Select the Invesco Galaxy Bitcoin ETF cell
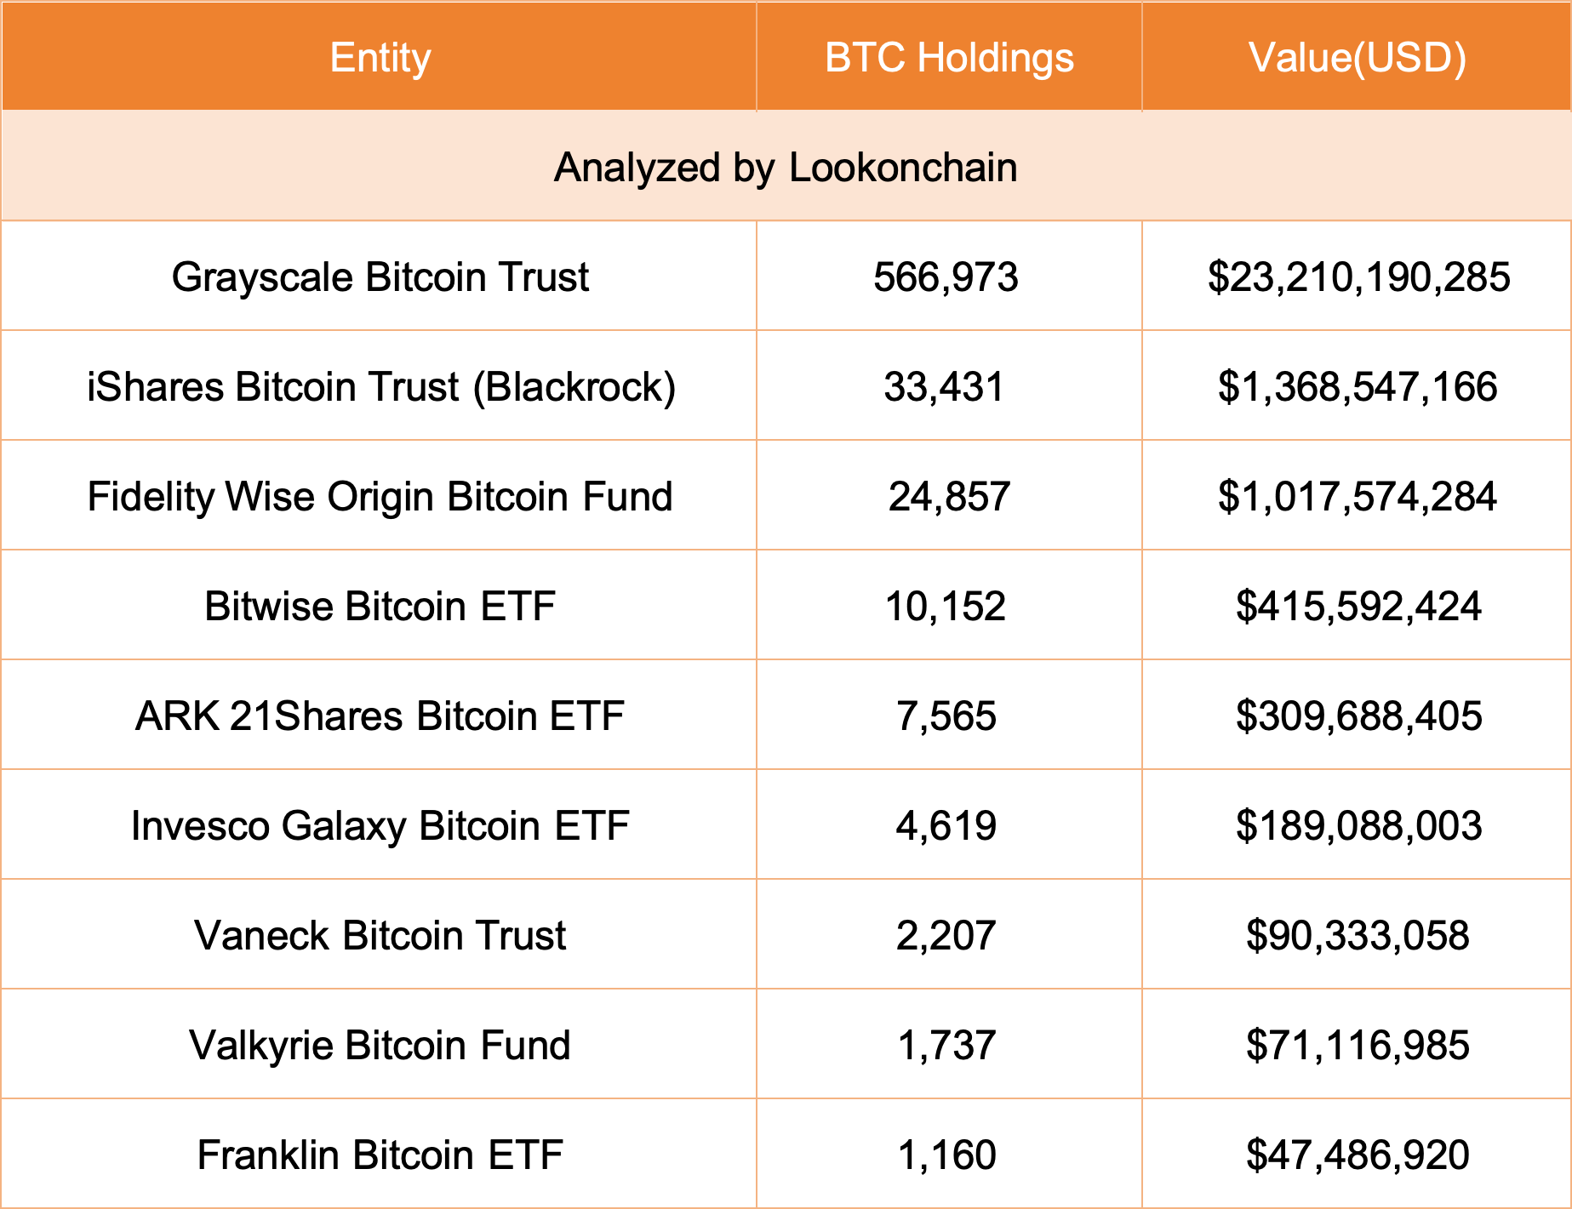This screenshot has height=1209, width=1572. click(380, 826)
